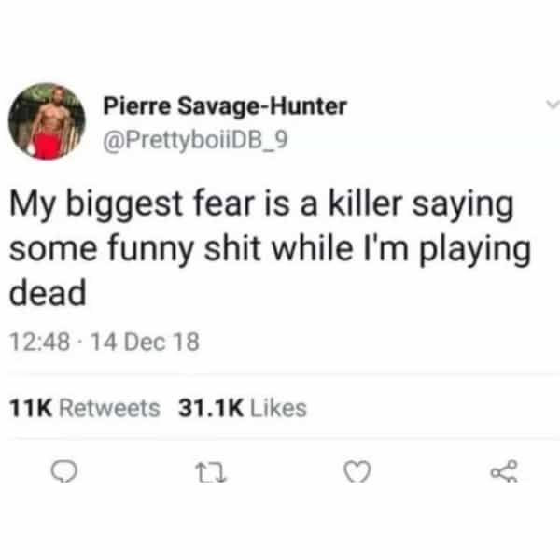Click the word "dead" in the tweet

tap(48, 292)
